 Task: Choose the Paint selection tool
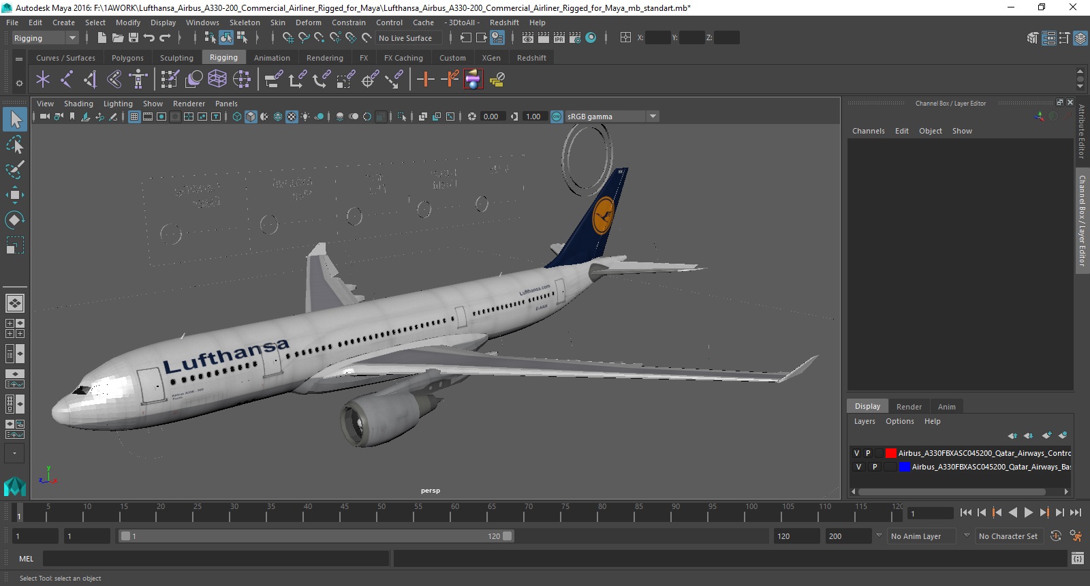tap(15, 170)
